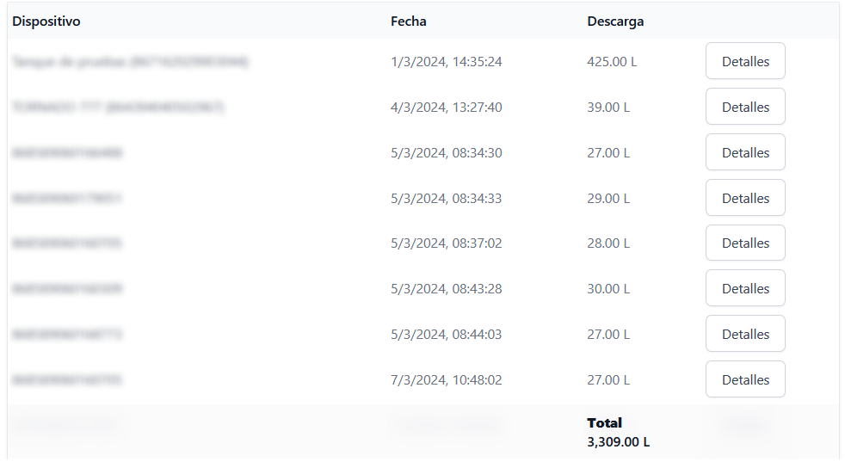The width and height of the screenshot is (845, 468).
Task: Click Detalles for the 39.00 L row
Action: 745,108
